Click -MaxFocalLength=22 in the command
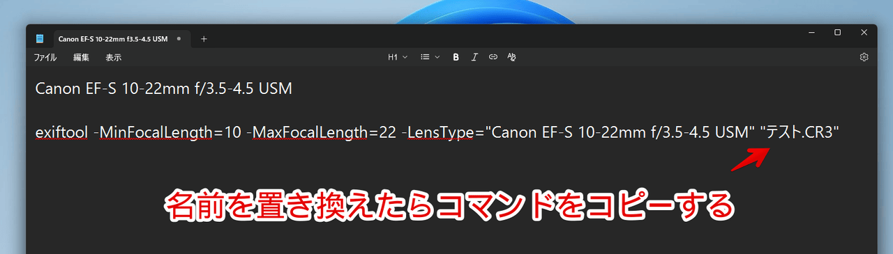 tap(322, 132)
